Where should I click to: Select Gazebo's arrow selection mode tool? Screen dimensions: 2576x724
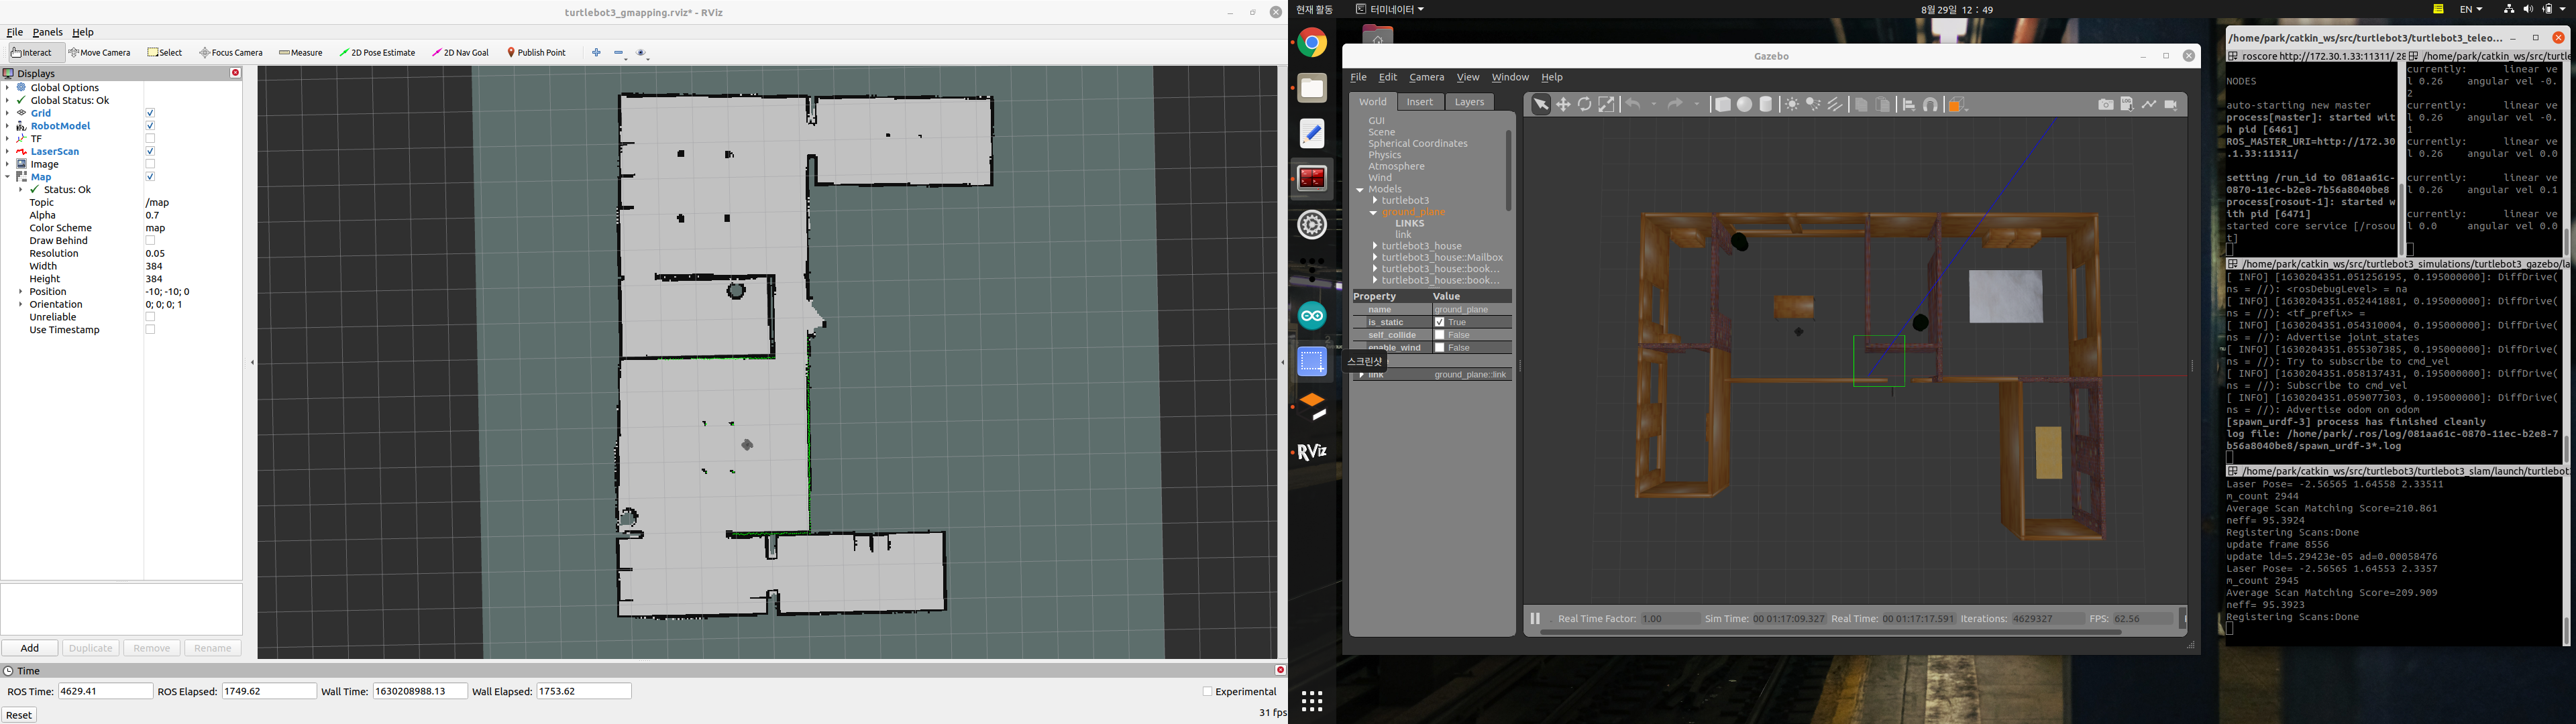pos(1541,105)
